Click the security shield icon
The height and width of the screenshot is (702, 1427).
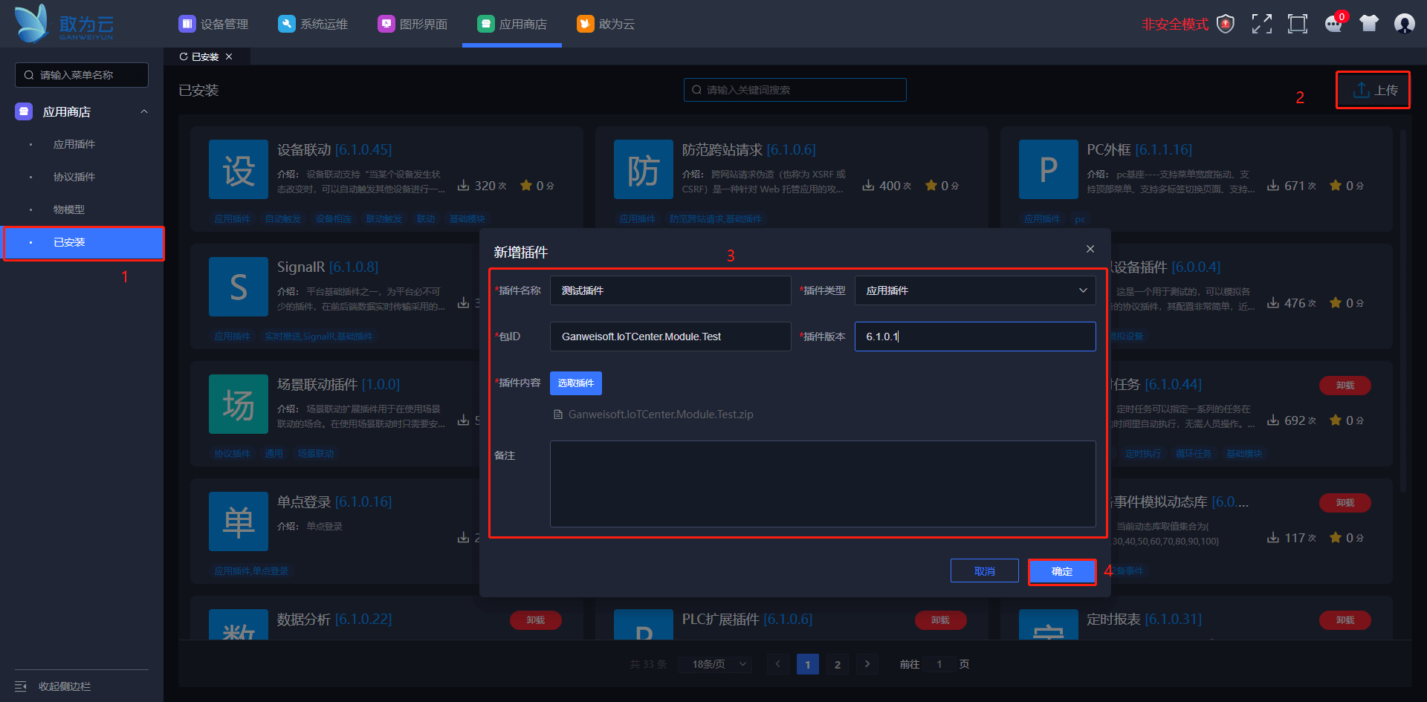[1226, 24]
